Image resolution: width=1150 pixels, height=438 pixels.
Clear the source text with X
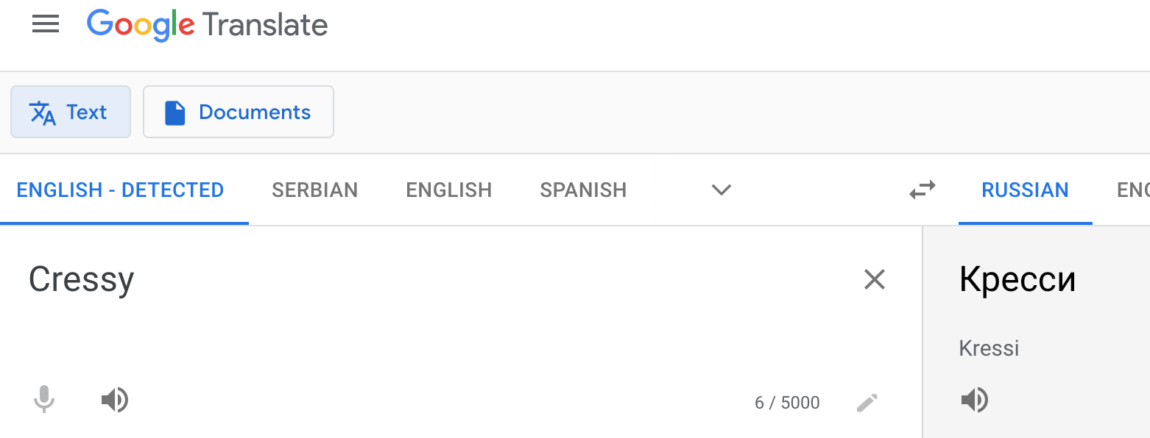pyautogui.click(x=874, y=279)
